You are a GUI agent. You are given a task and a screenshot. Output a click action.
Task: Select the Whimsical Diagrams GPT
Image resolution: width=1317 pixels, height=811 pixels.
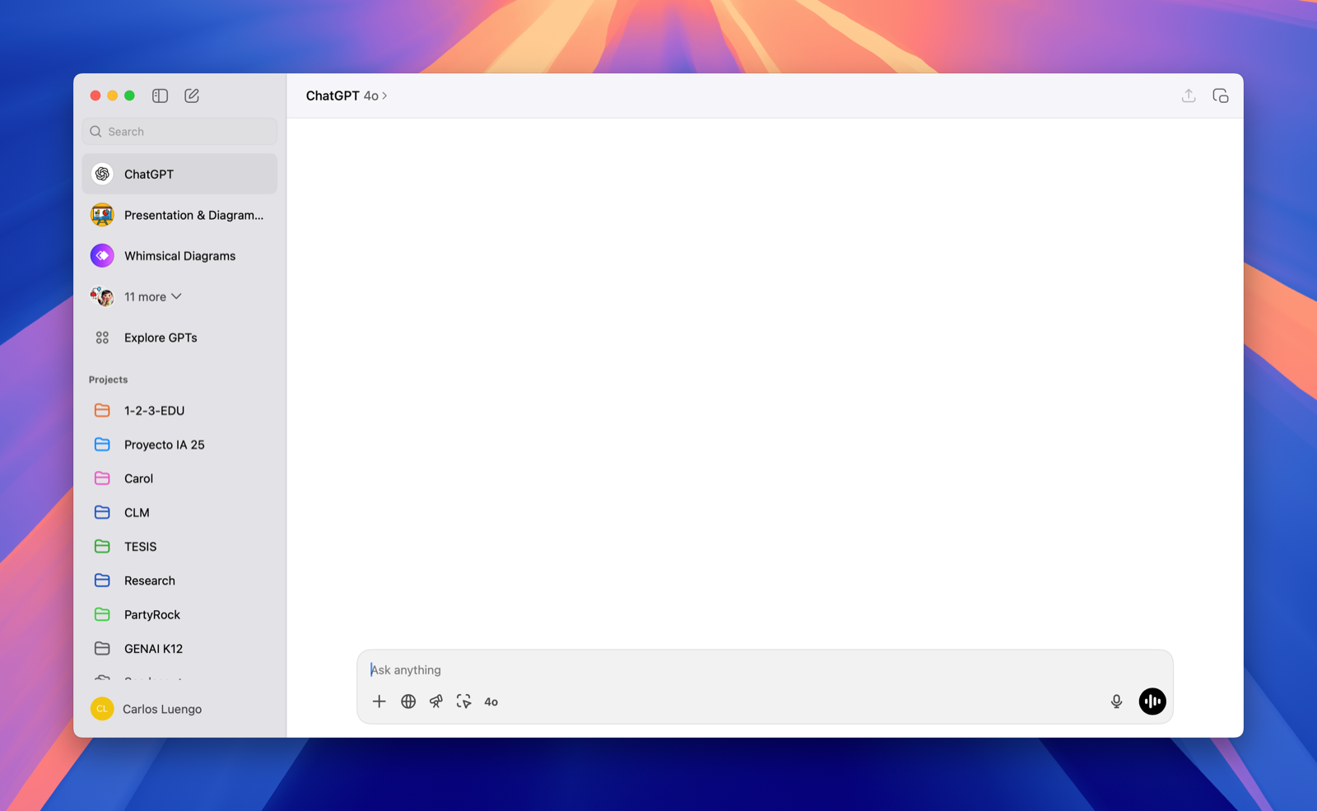[179, 255]
